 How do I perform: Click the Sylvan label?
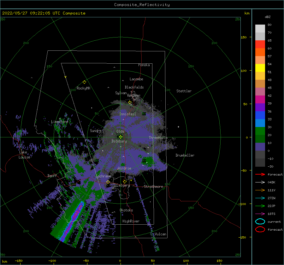pyautogui.click(x=121, y=93)
